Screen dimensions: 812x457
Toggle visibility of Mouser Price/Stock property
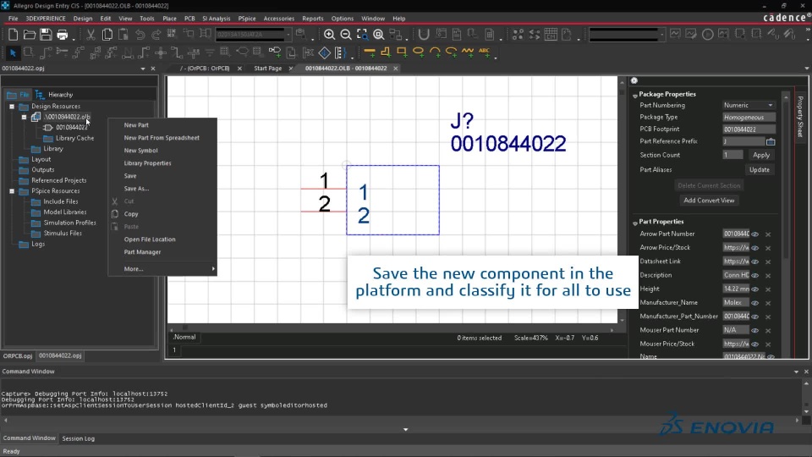click(755, 344)
